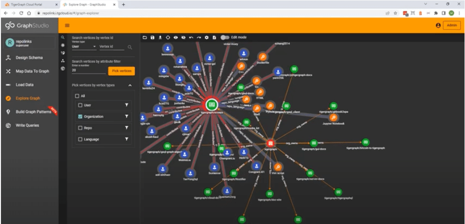
Task: Click the download/export icon in the graph toolbar
Action: (x=160, y=38)
